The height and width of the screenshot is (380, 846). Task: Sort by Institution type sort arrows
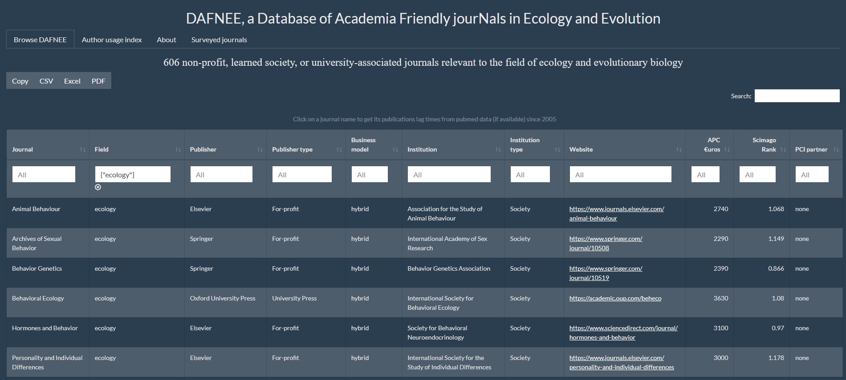coord(557,150)
